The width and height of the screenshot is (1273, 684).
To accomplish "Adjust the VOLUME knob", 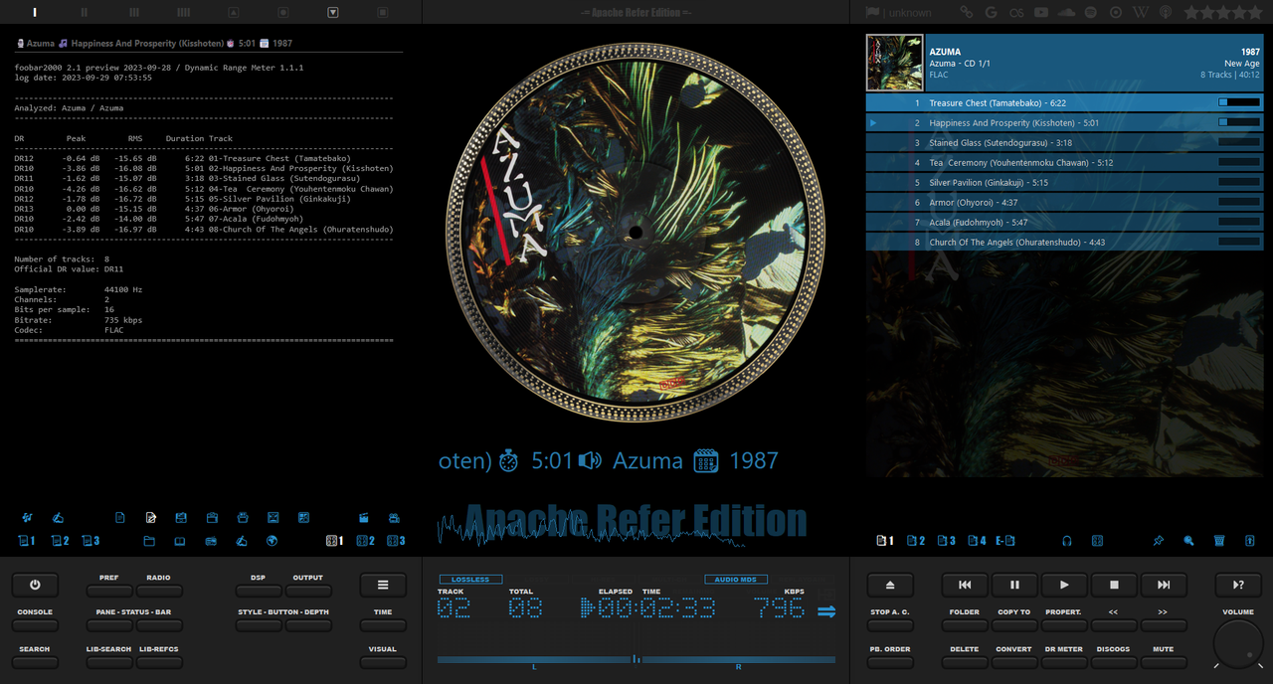I will (1238, 644).
